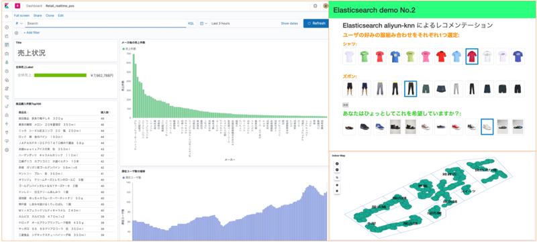
Task: Select the bright red polo shirt thumbnail
Action: (441, 56)
